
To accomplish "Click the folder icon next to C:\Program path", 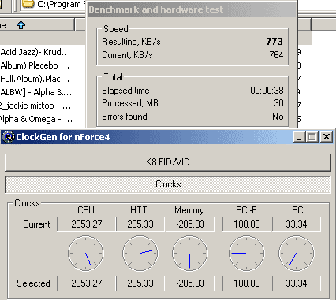I will (x=28, y=4).
